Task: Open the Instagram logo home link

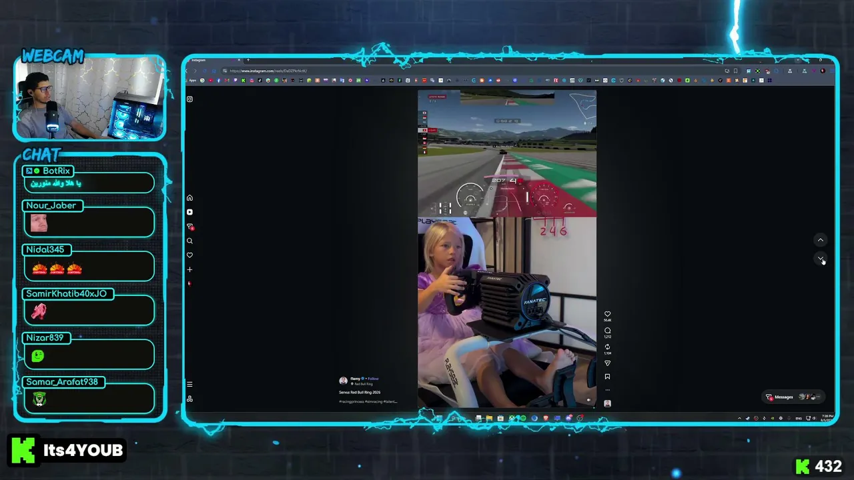Action: tap(189, 99)
